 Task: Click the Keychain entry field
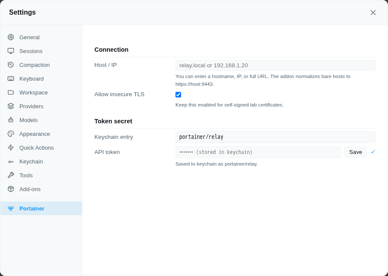pyautogui.click(x=275, y=137)
